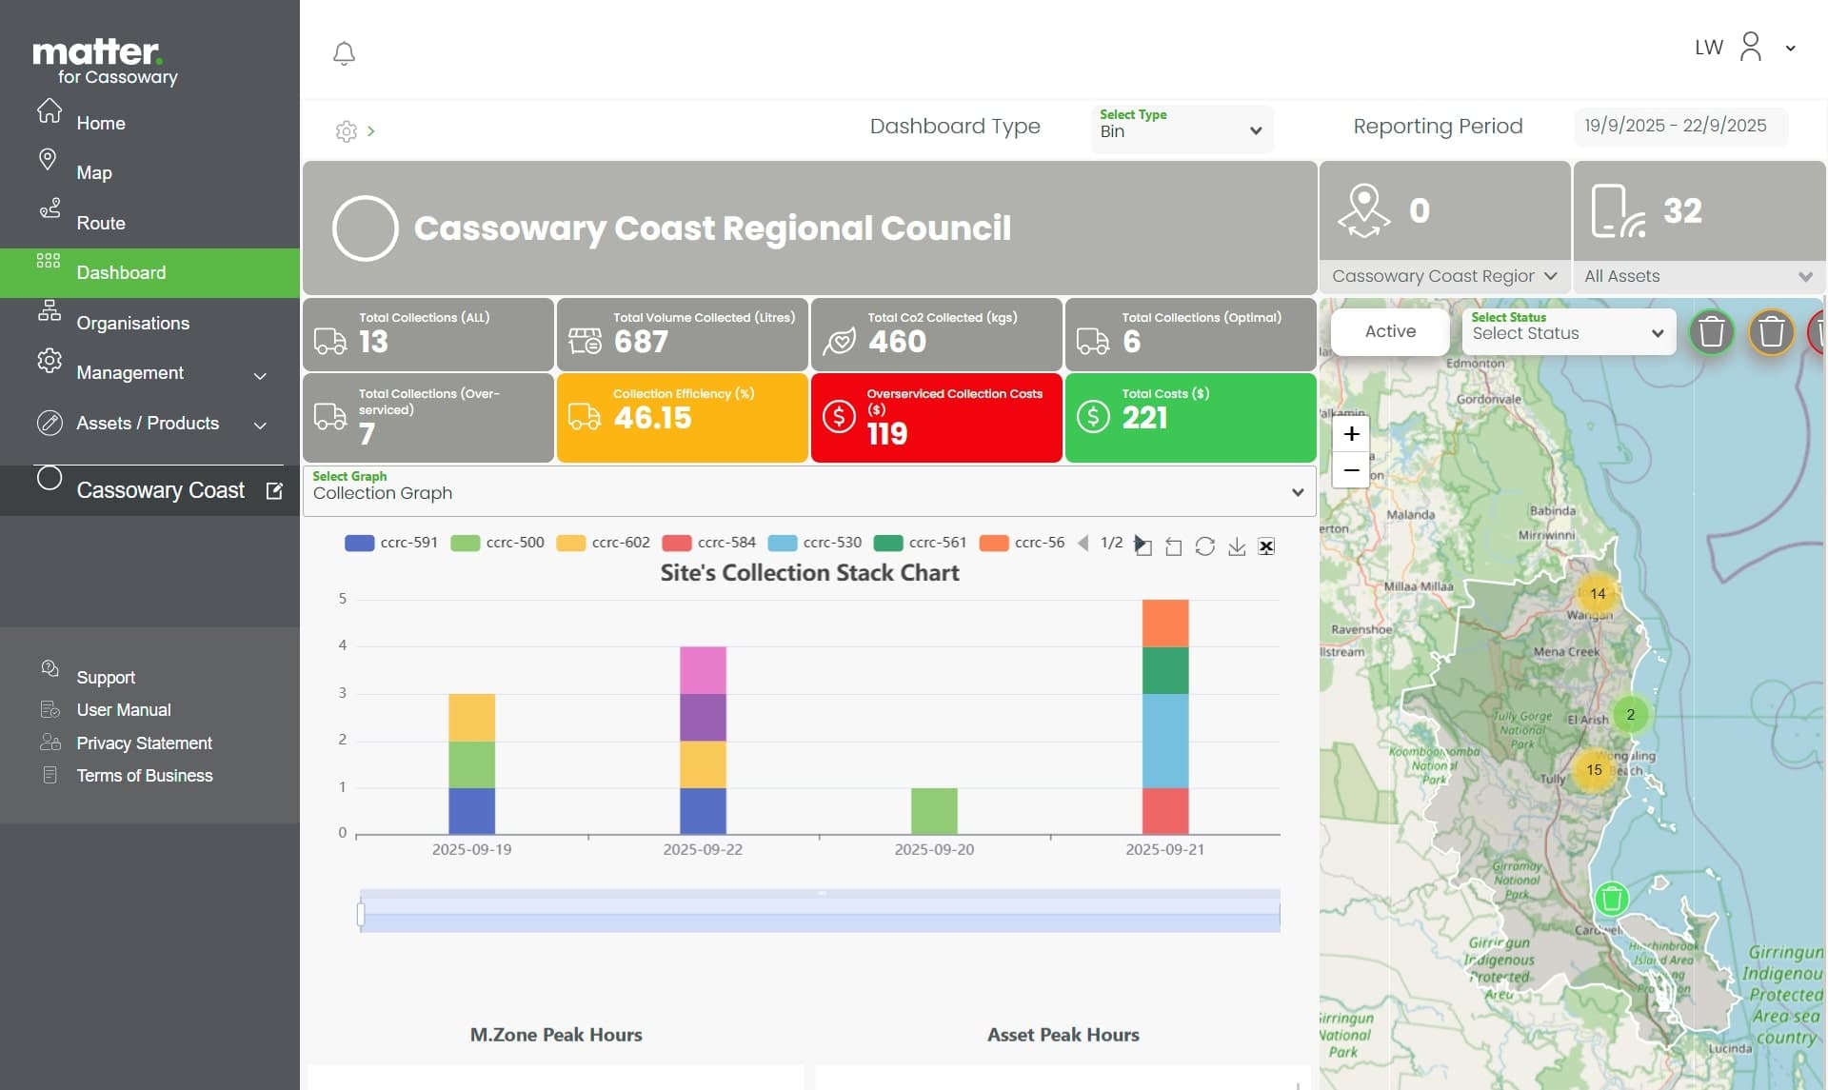Reset chart zoom with the back-arrow icon

tap(1173, 546)
